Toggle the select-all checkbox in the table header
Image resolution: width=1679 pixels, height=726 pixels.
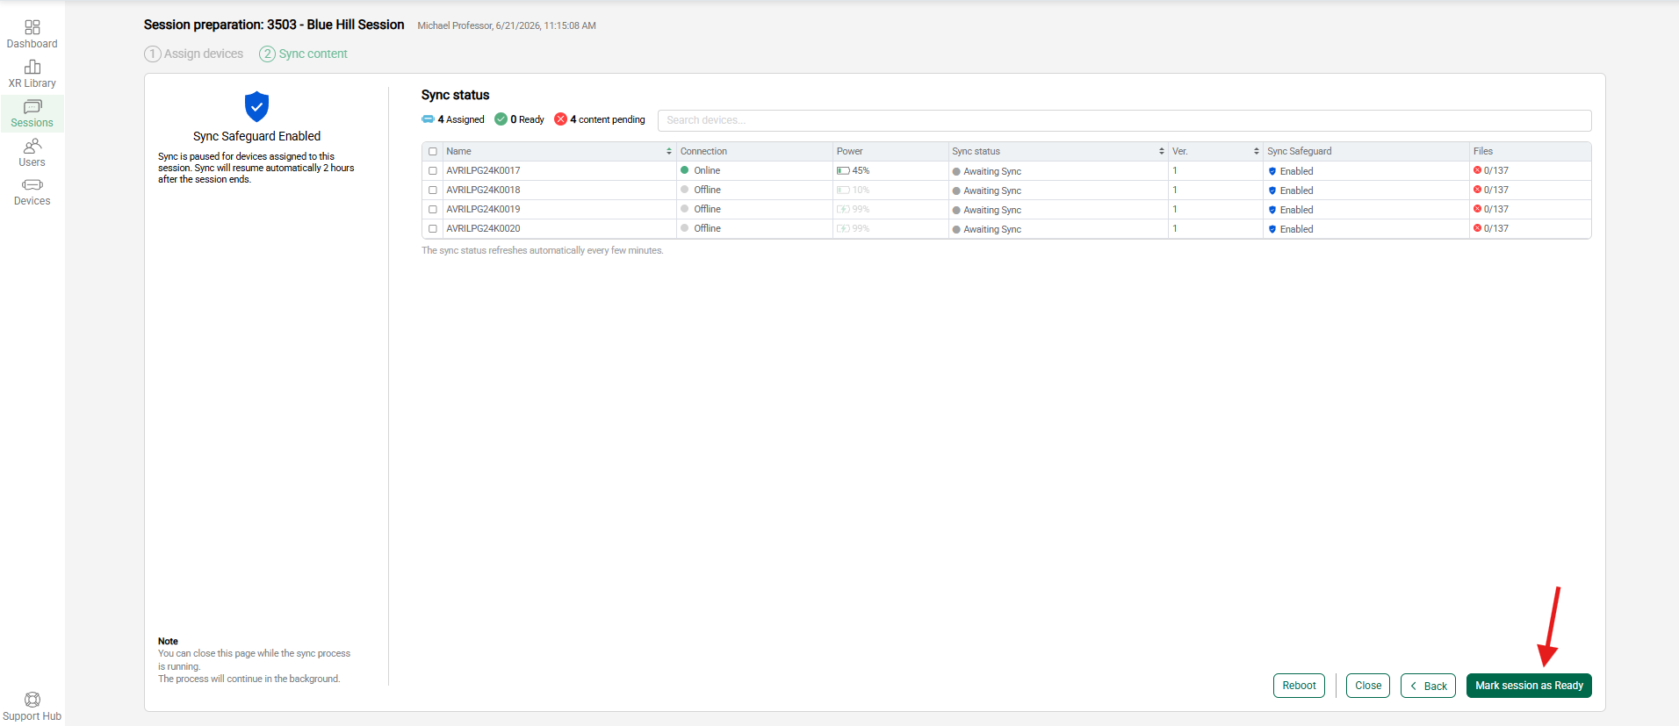[433, 152]
